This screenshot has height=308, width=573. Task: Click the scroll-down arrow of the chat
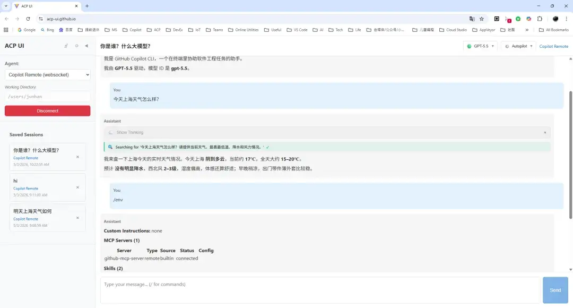pyautogui.click(x=570, y=270)
